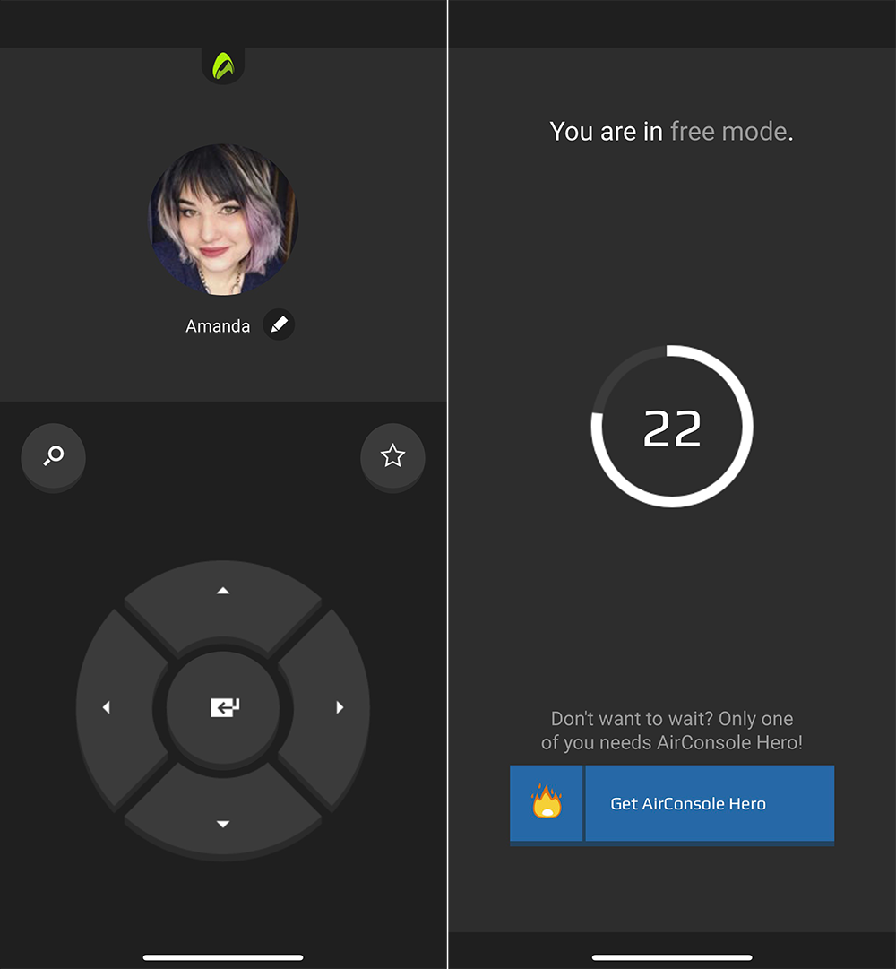This screenshot has height=969, width=896.
Task: Open Amanda's profile picture
Action: pos(223,220)
